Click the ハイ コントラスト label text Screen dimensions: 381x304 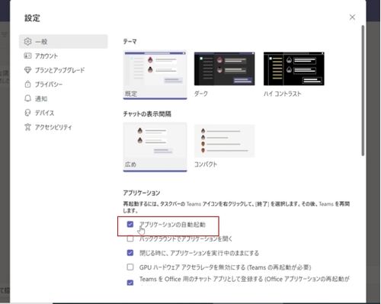click(282, 94)
